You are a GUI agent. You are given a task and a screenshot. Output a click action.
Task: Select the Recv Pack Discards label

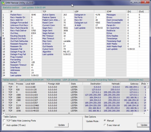[x=19, y=28]
